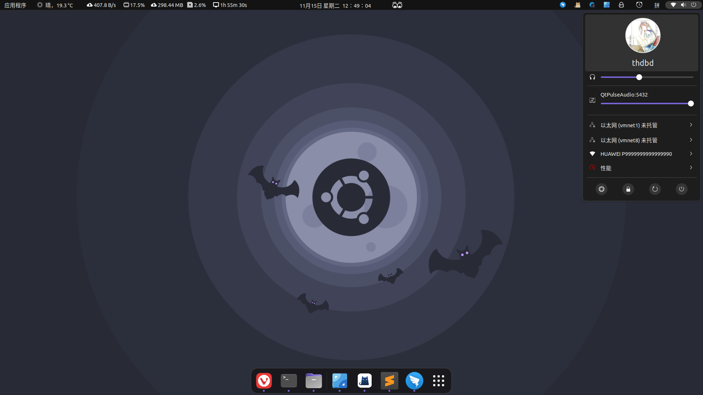The image size is (703, 395).
Task: Open DingTalk from the dock
Action: point(414,381)
